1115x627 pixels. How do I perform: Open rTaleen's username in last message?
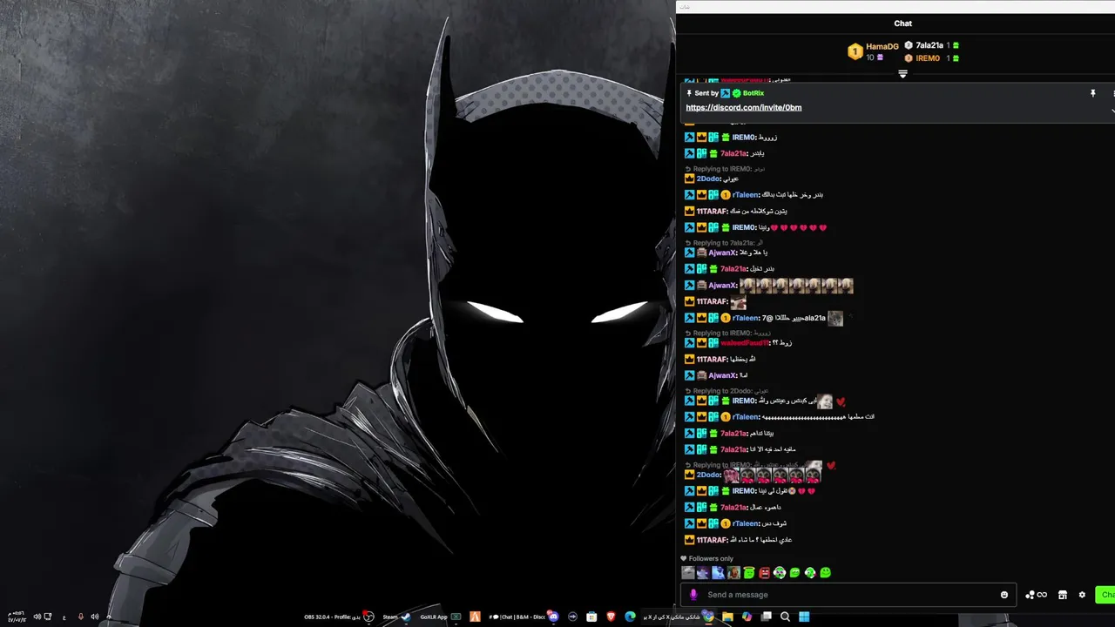tap(745, 523)
